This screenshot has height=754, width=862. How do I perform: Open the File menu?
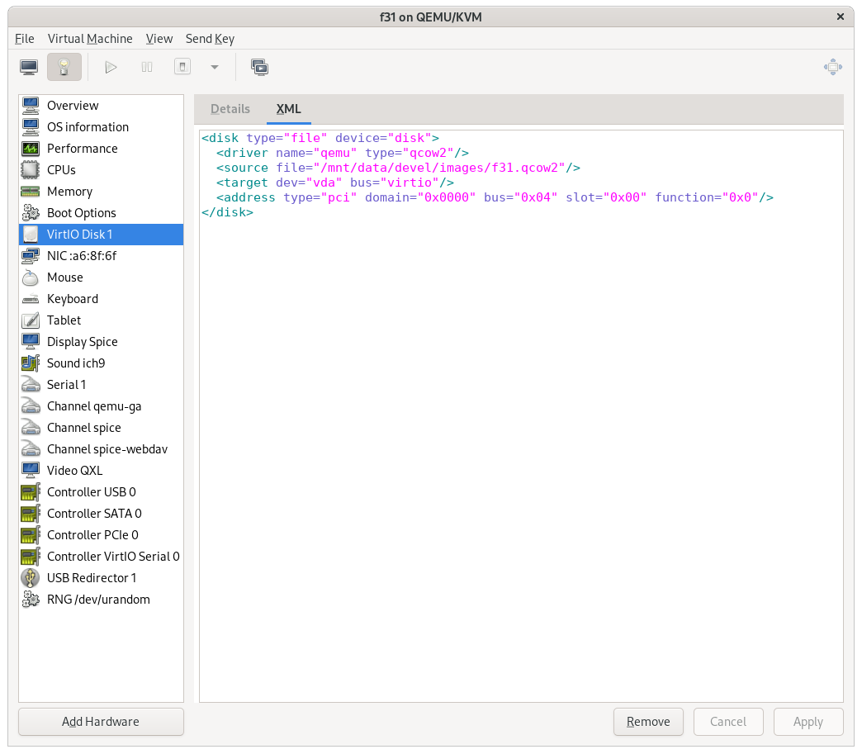click(x=24, y=39)
